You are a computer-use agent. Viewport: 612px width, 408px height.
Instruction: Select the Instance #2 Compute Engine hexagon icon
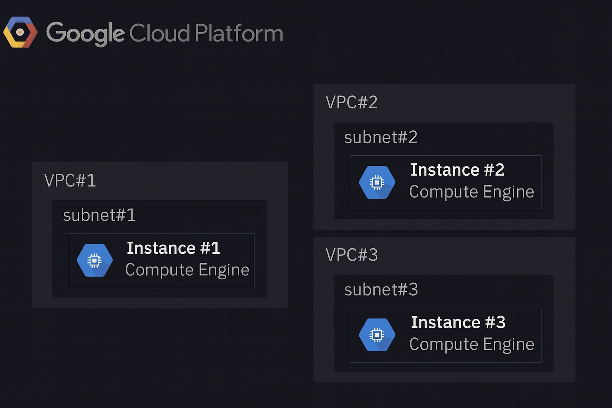pyautogui.click(x=377, y=182)
